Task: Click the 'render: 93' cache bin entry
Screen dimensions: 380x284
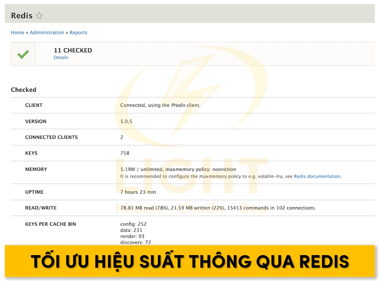Action: point(132,236)
